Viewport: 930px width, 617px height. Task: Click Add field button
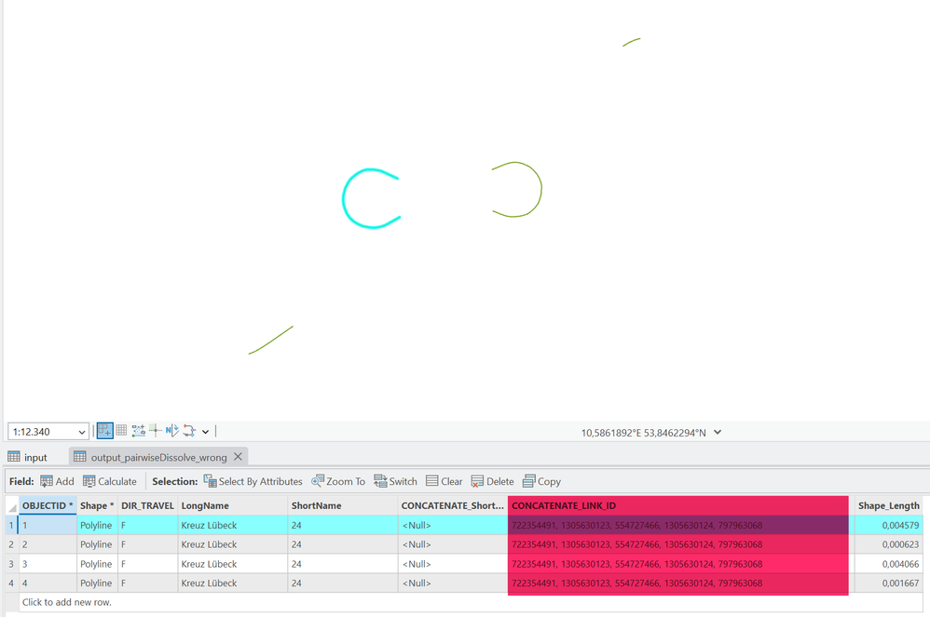(58, 481)
